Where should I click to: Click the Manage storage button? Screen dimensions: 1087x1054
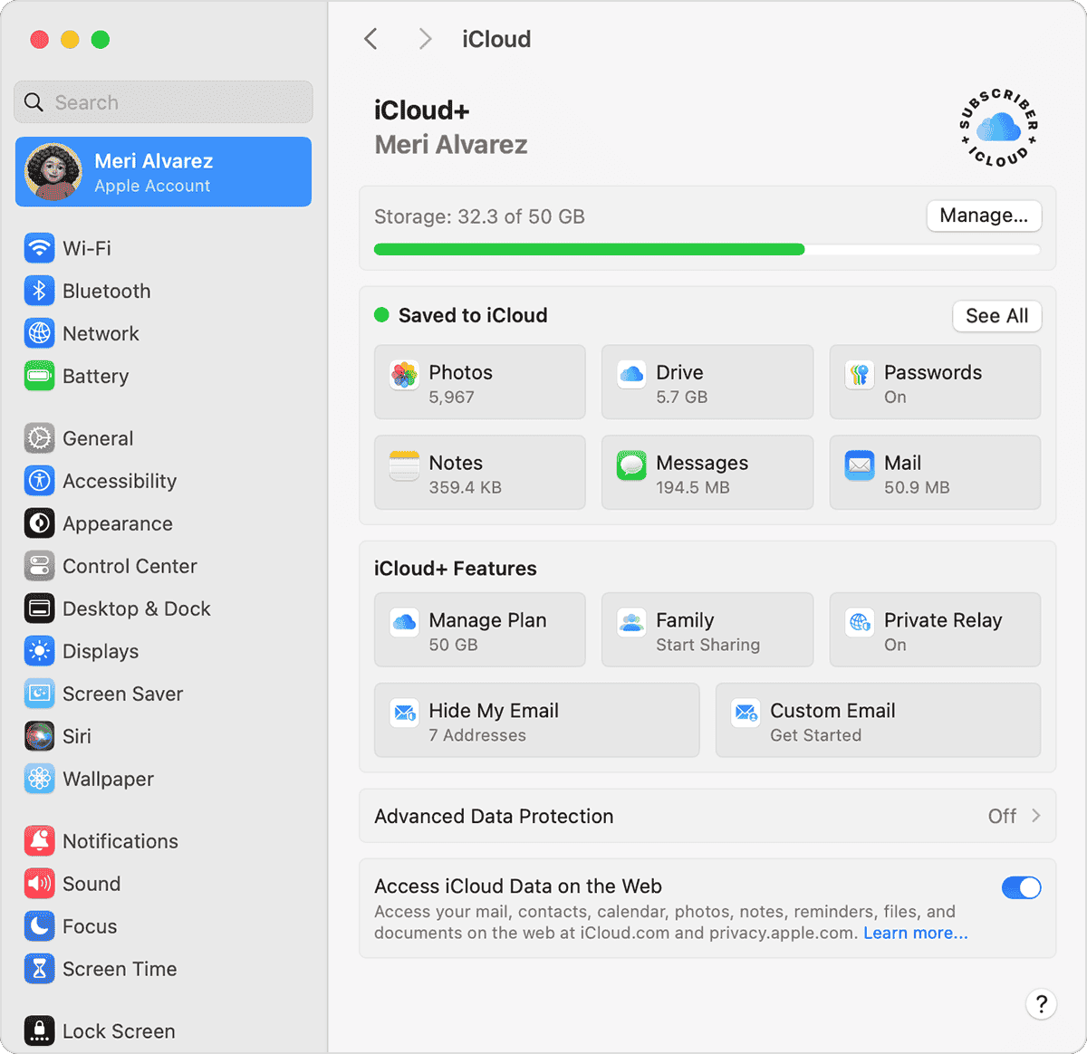[x=984, y=216]
